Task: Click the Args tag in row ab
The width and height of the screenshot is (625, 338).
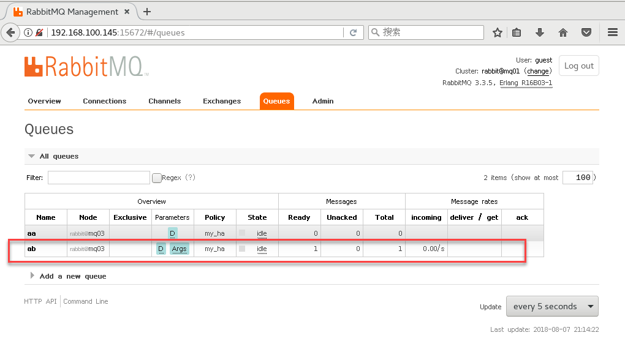Action: 180,249
